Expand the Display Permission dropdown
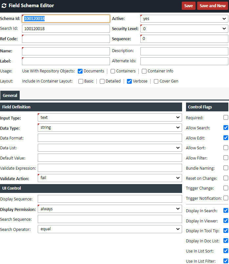 click(x=110, y=209)
